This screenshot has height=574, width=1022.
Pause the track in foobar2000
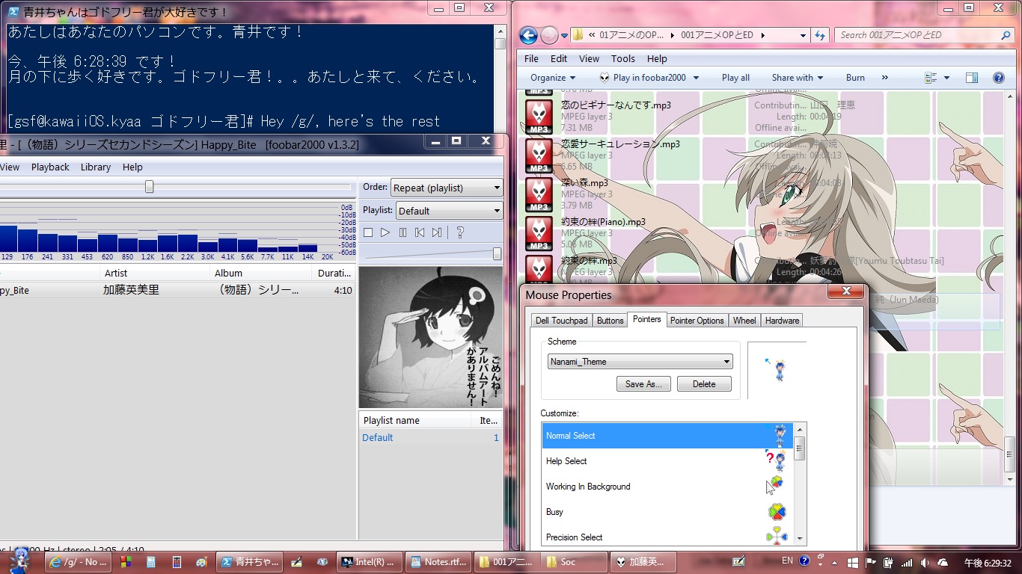(403, 233)
